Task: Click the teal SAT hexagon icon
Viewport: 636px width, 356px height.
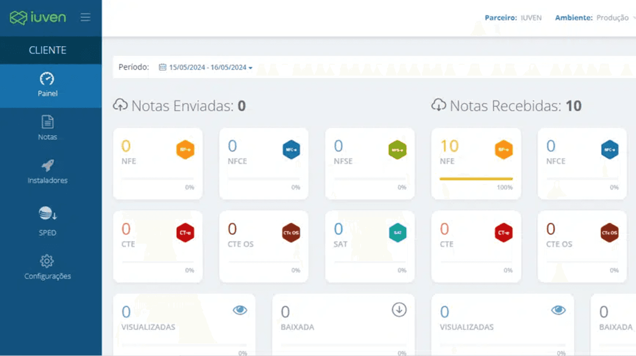Action: [x=397, y=232]
